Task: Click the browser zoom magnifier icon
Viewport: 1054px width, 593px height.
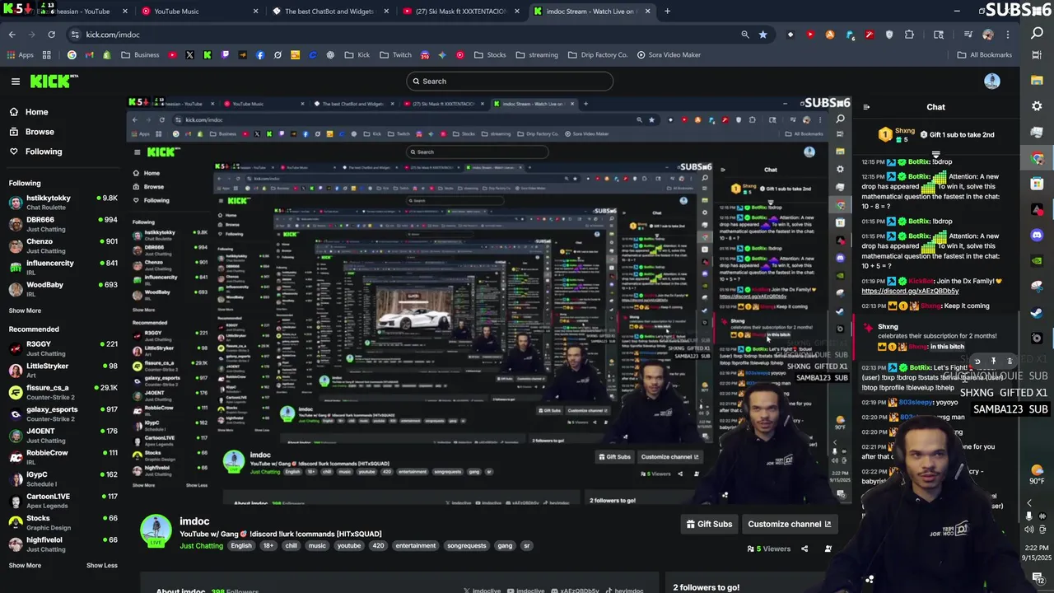Action: pyautogui.click(x=745, y=35)
